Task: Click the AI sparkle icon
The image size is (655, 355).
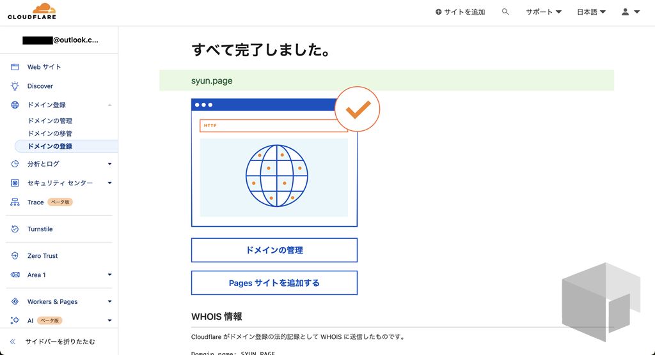Action: click(x=15, y=321)
